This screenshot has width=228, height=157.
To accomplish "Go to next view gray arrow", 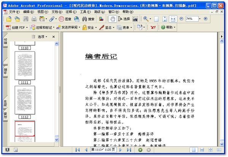I will point(149,150).
